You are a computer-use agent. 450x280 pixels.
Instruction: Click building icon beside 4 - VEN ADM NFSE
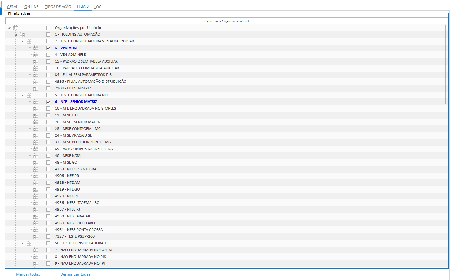click(x=36, y=55)
